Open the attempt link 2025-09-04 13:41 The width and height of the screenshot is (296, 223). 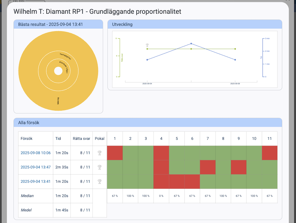(x=36, y=182)
